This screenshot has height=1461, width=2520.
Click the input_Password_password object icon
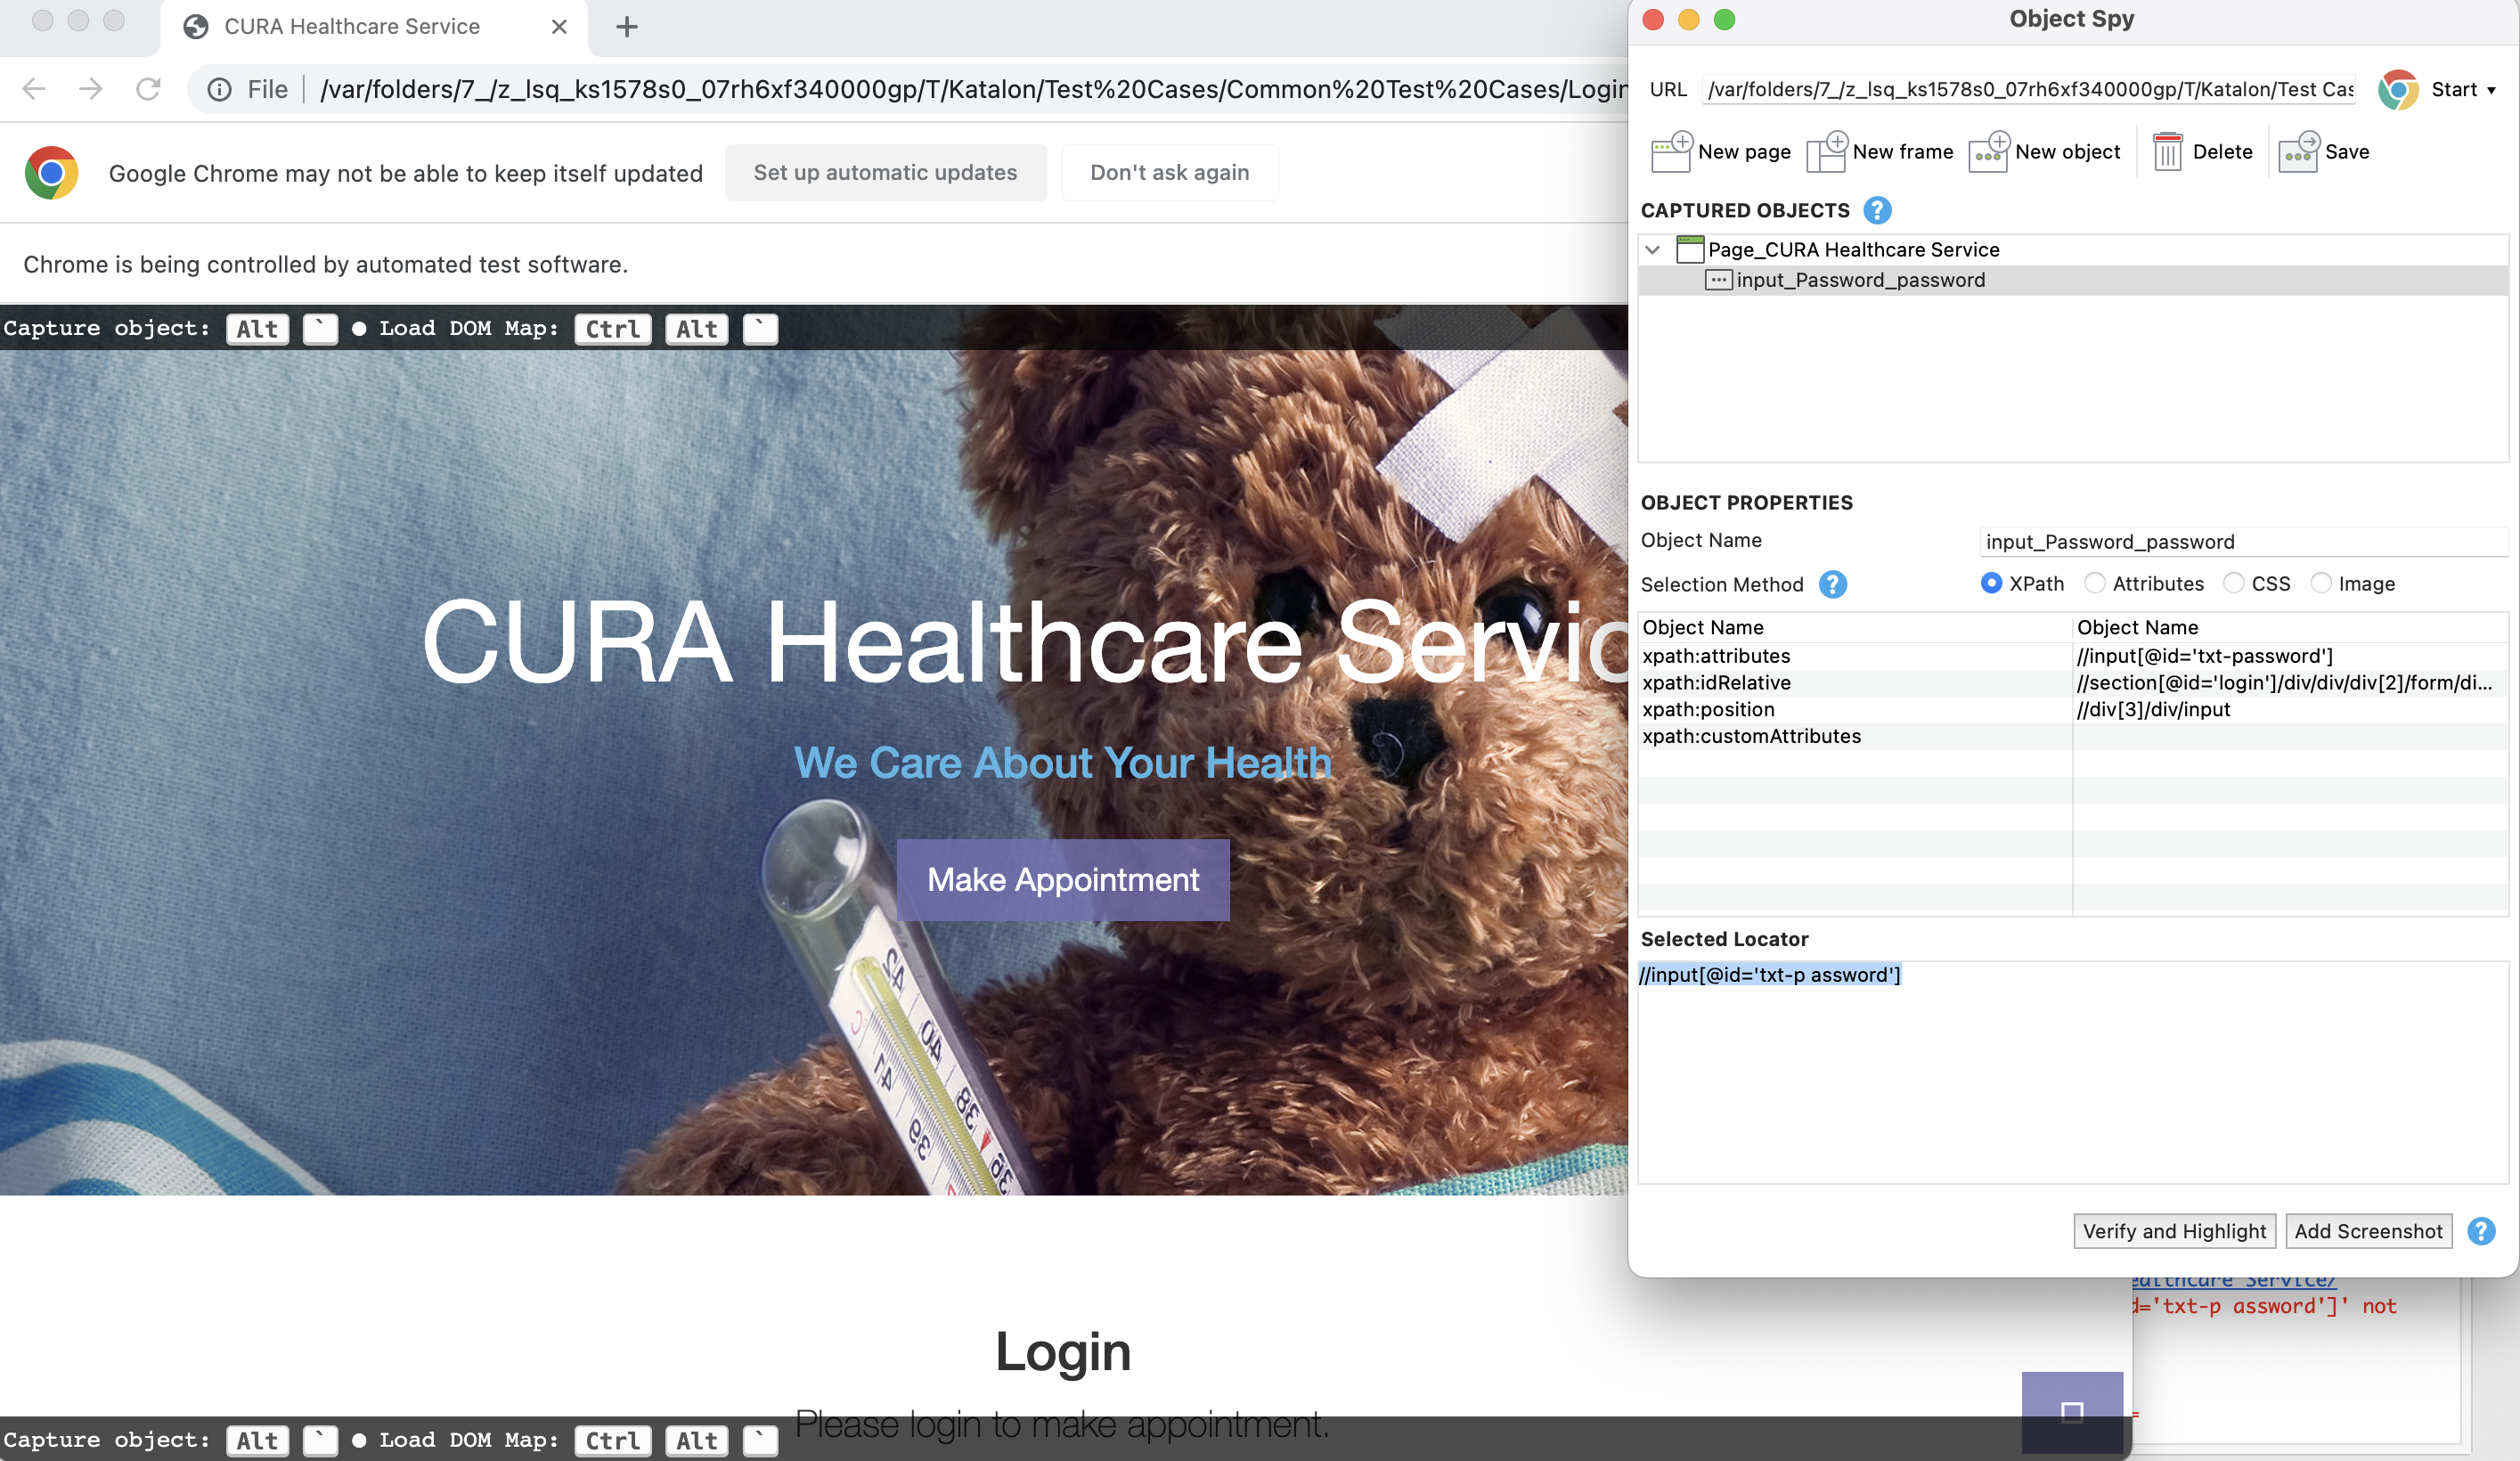[x=1718, y=280]
